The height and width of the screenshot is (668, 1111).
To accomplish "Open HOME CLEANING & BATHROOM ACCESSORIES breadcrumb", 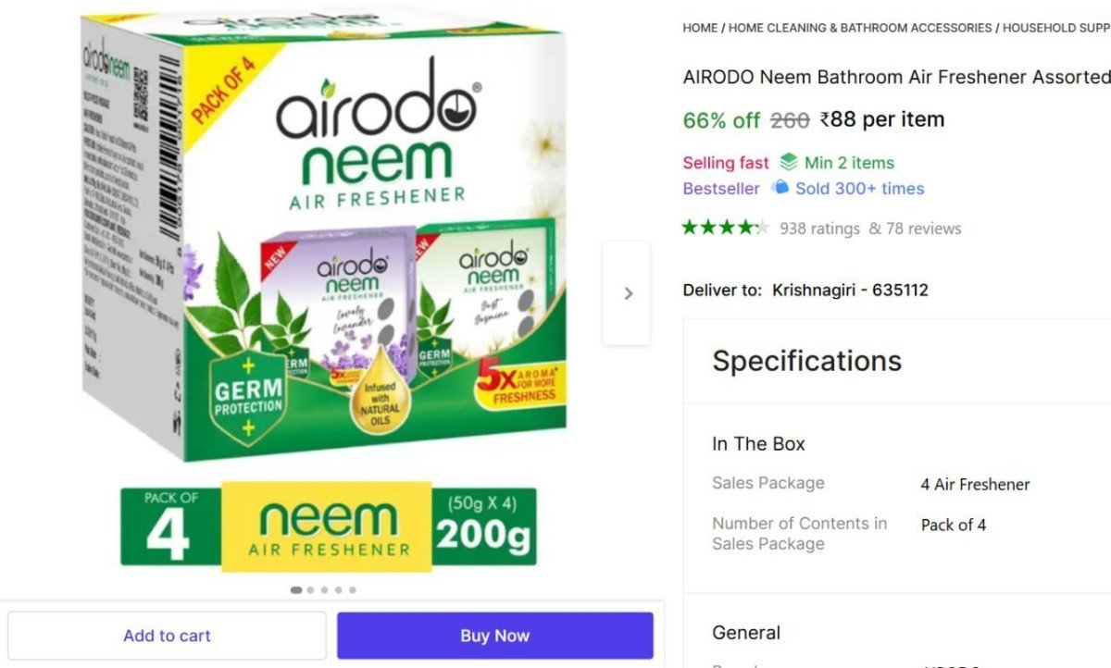I will coord(859,28).
